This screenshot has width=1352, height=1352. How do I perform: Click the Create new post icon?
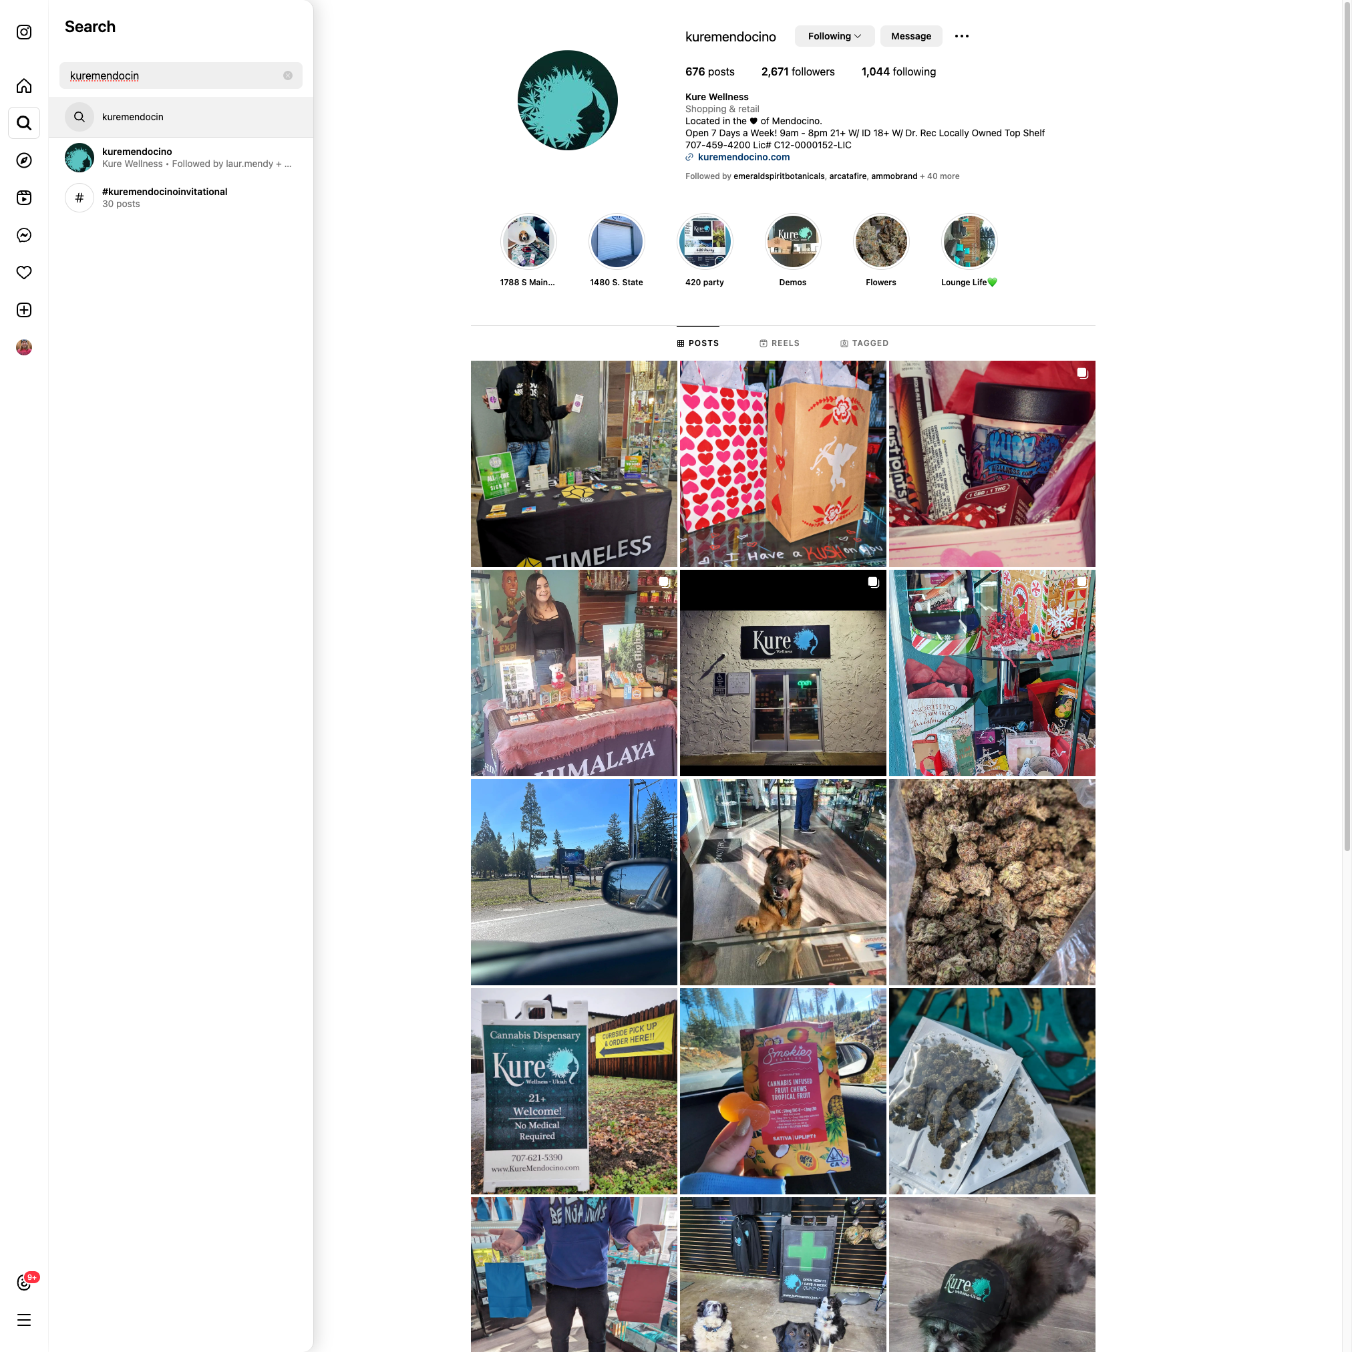pyautogui.click(x=24, y=310)
